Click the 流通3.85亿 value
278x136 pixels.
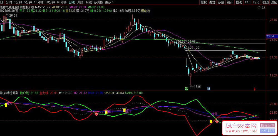(x=133, y=11)
